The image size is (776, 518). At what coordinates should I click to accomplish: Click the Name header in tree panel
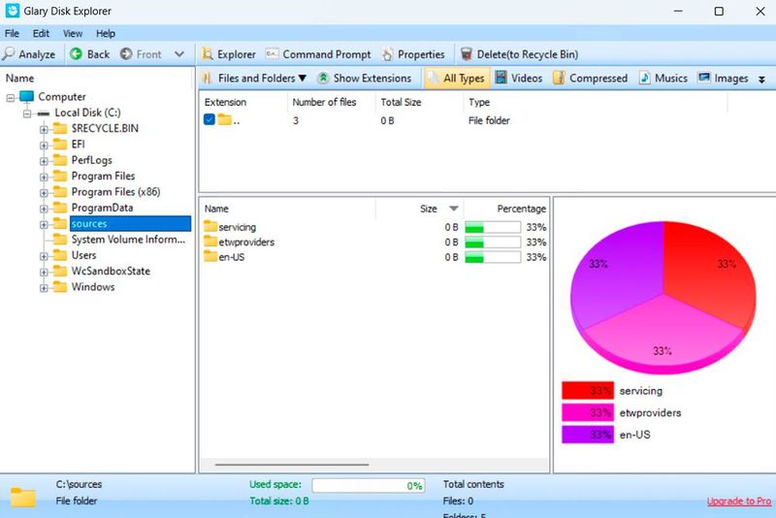[x=19, y=79]
